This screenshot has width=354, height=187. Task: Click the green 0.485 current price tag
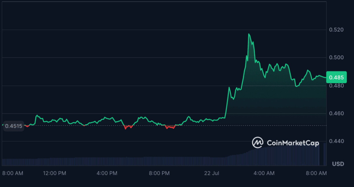pyautogui.click(x=336, y=77)
